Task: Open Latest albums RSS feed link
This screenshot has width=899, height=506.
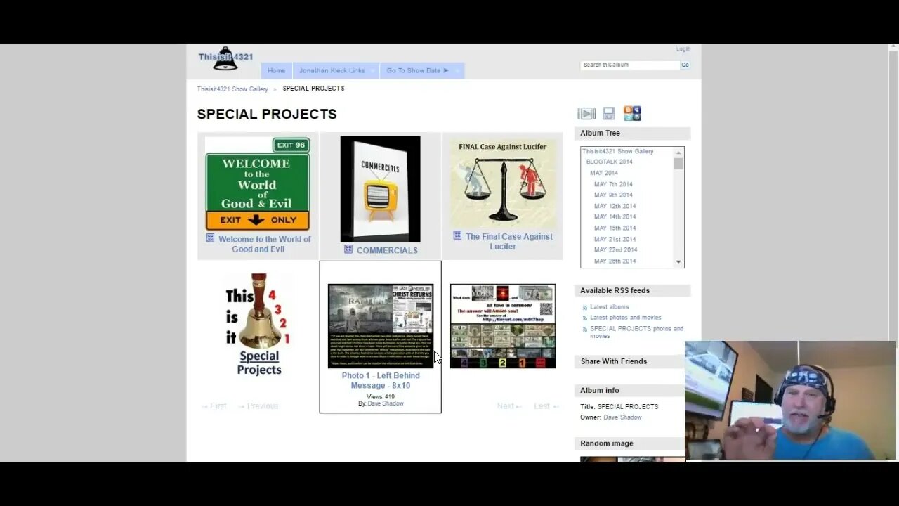Action: click(610, 307)
